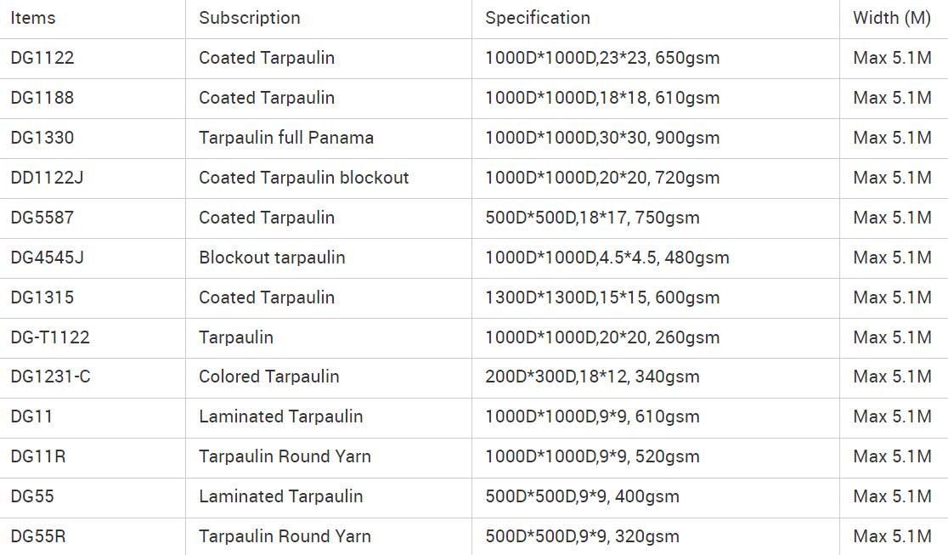Select the 500D*500D,9*9, 400gsm specification

pos(582,496)
